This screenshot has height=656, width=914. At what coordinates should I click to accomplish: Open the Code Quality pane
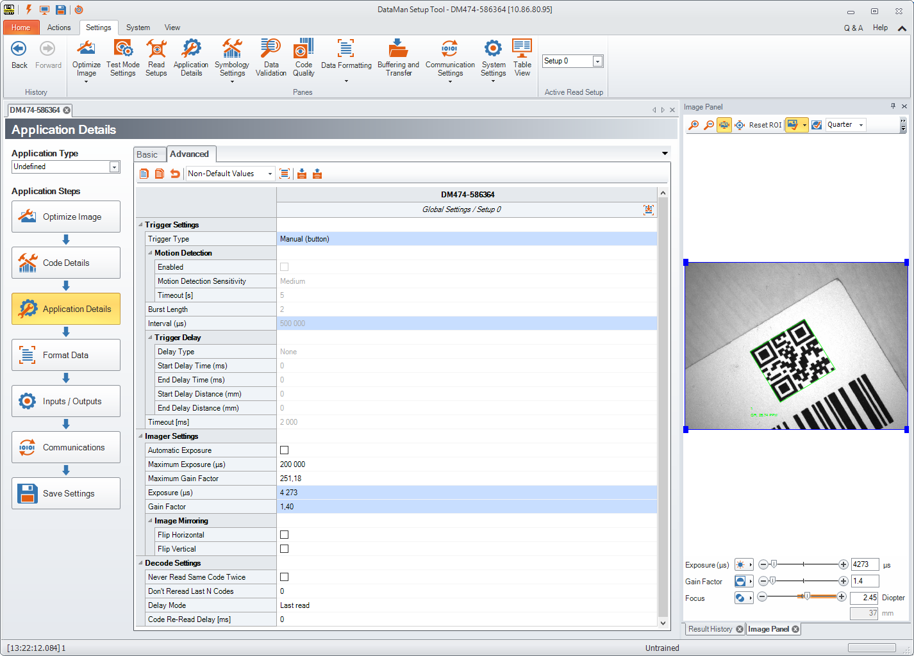(304, 58)
